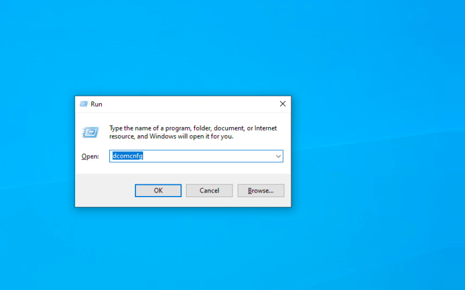Click the "Run" title text
Viewport: 465px width, 290px height.
click(x=96, y=104)
